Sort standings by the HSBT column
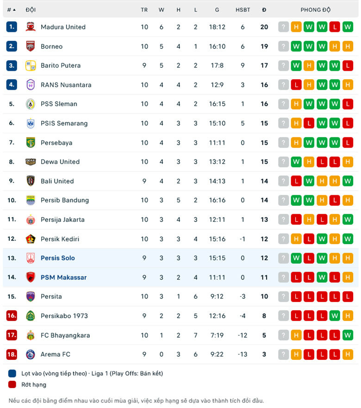This screenshot has width=361, height=408. [243, 10]
